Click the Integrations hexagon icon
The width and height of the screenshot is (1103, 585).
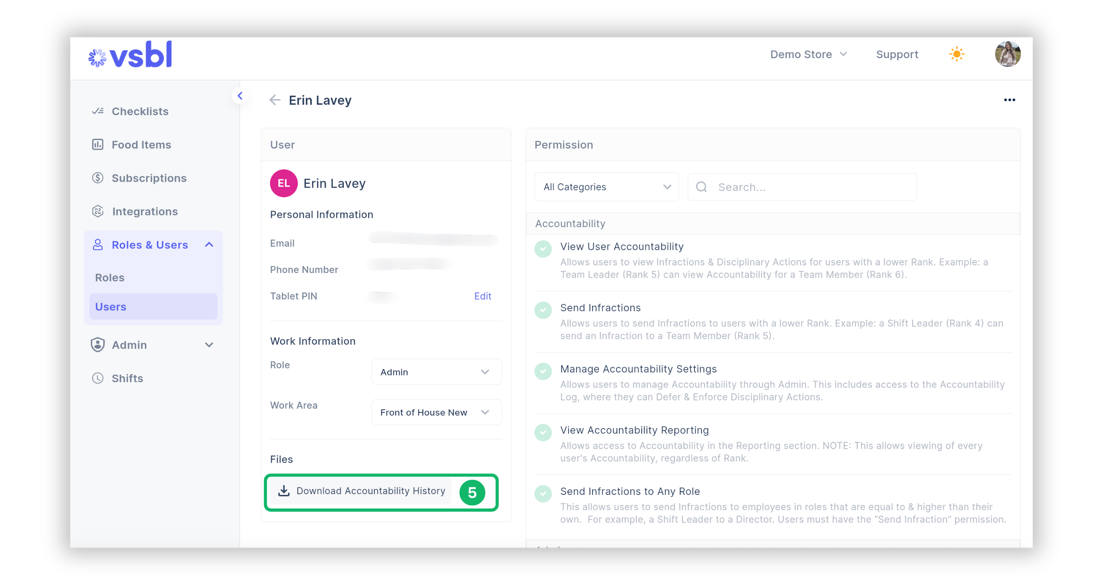pyautogui.click(x=98, y=211)
